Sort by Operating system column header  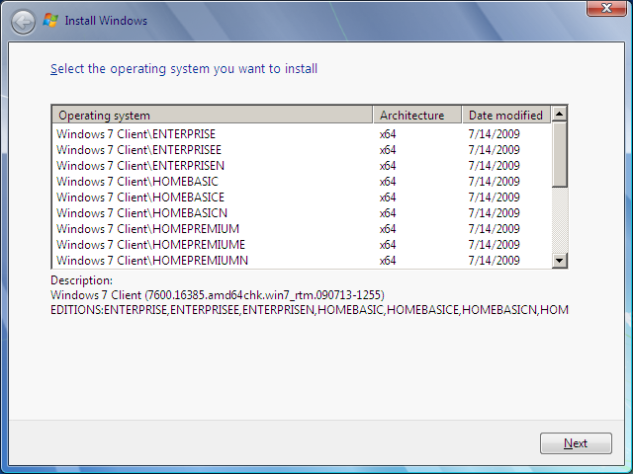tap(213, 116)
